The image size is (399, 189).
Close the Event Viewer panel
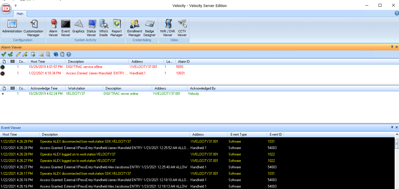pos(397,127)
